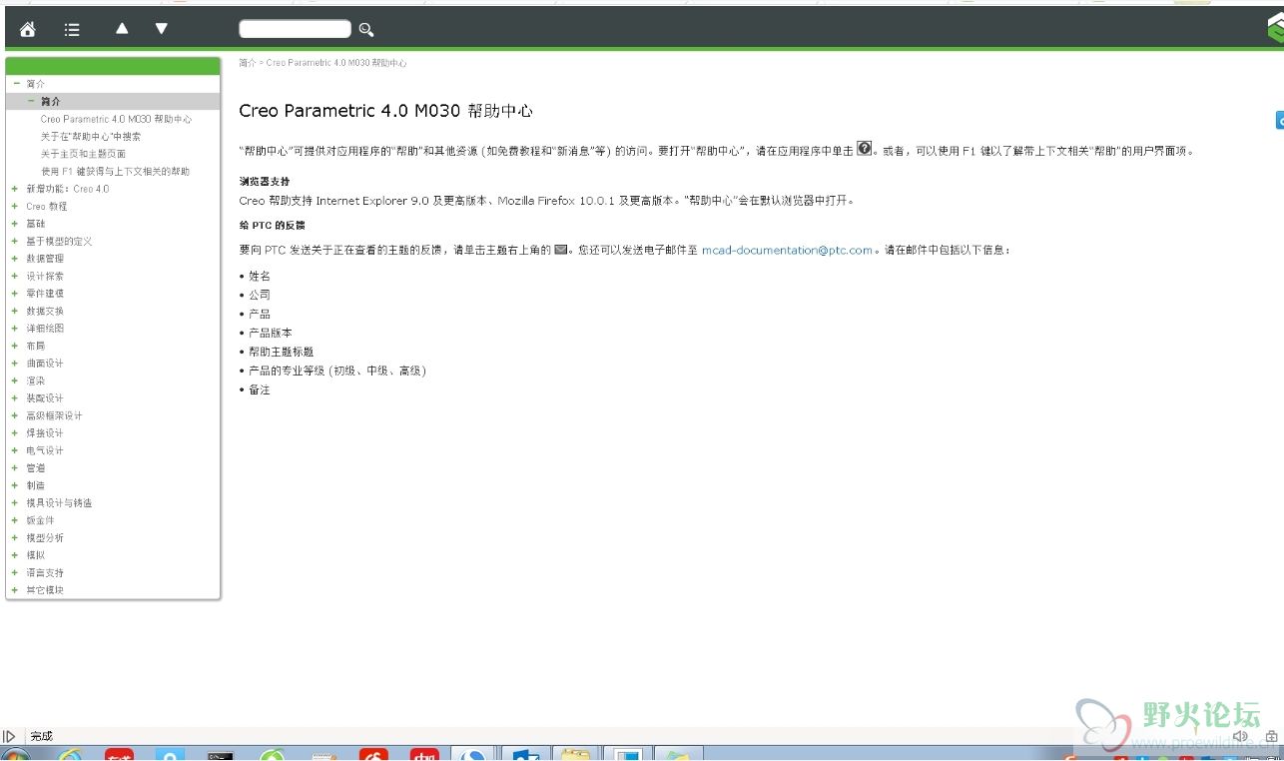Click the magnifier search icon
The height and width of the screenshot is (761, 1284).
(366, 30)
